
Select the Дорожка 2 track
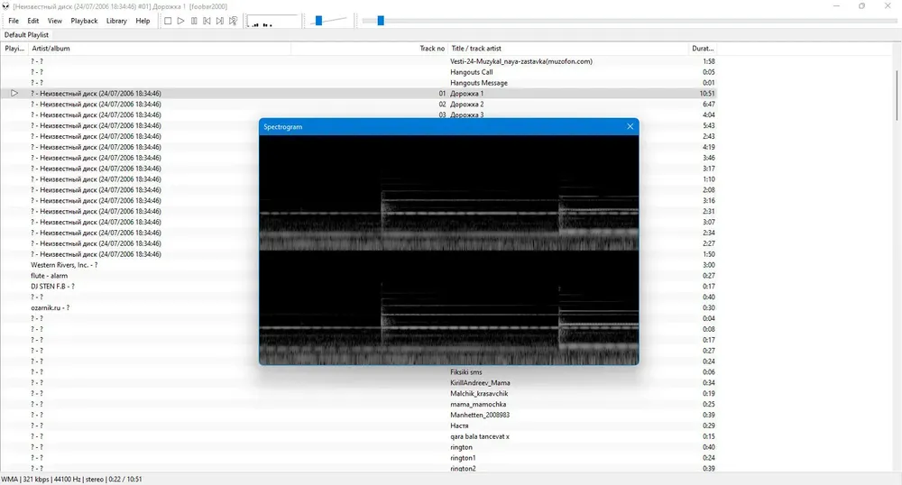(466, 104)
